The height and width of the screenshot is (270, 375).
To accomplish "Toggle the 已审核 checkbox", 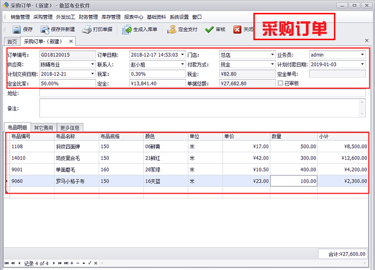I will click(x=280, y=84).
